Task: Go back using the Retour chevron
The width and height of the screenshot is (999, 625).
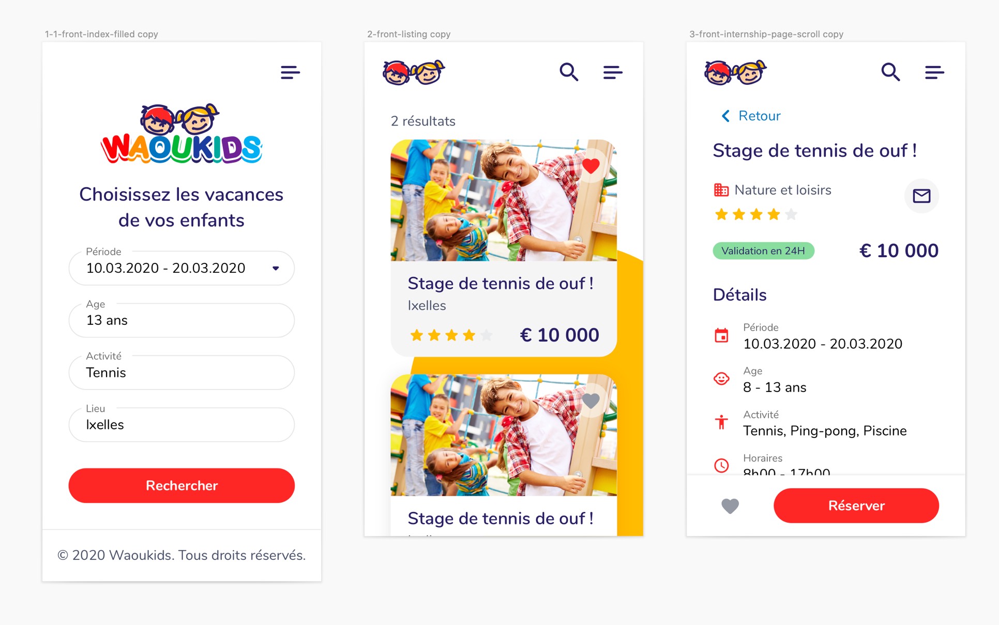Action: tap(726, 116)
